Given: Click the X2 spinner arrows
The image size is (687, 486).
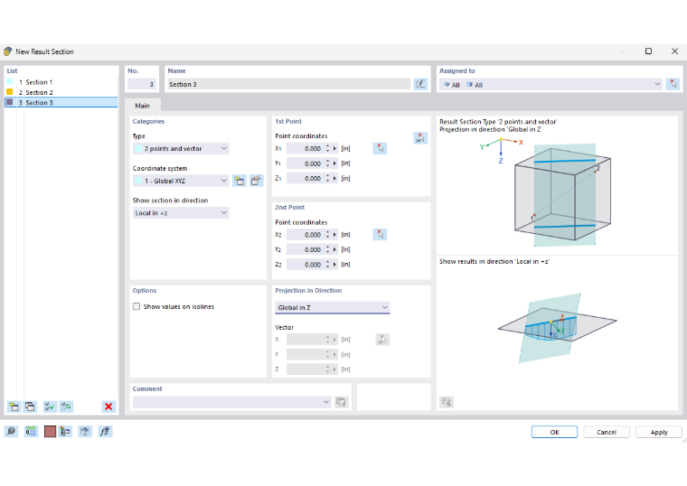Looking at the screenshot, I should [x=328, y=235].
